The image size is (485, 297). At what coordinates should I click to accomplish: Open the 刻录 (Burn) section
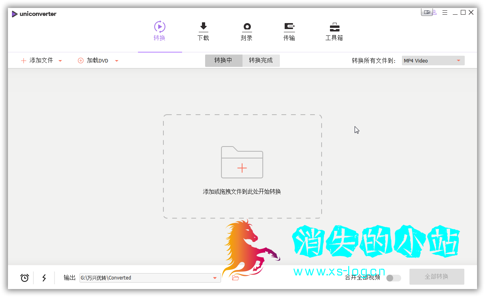[x=246, y=31]
